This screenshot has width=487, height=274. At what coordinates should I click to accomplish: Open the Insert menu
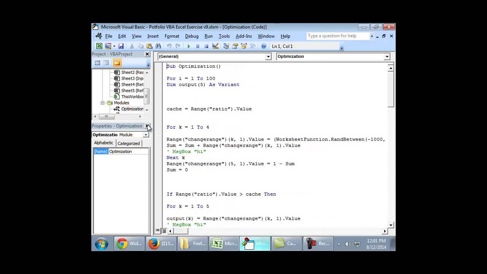coord(153,36)
